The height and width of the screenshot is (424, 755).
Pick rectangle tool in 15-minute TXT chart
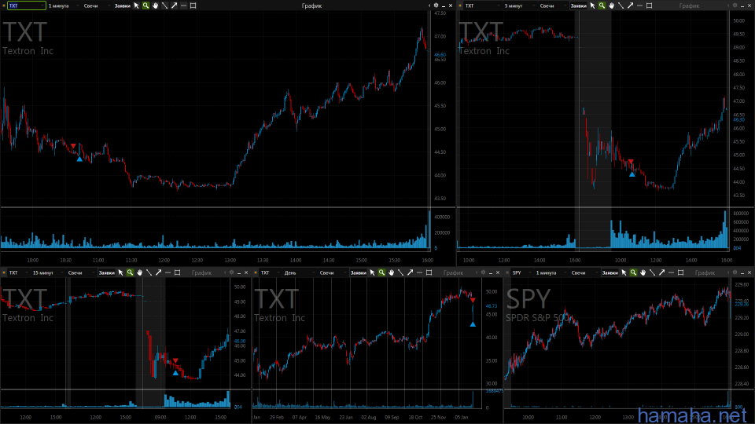click(177, 272)
